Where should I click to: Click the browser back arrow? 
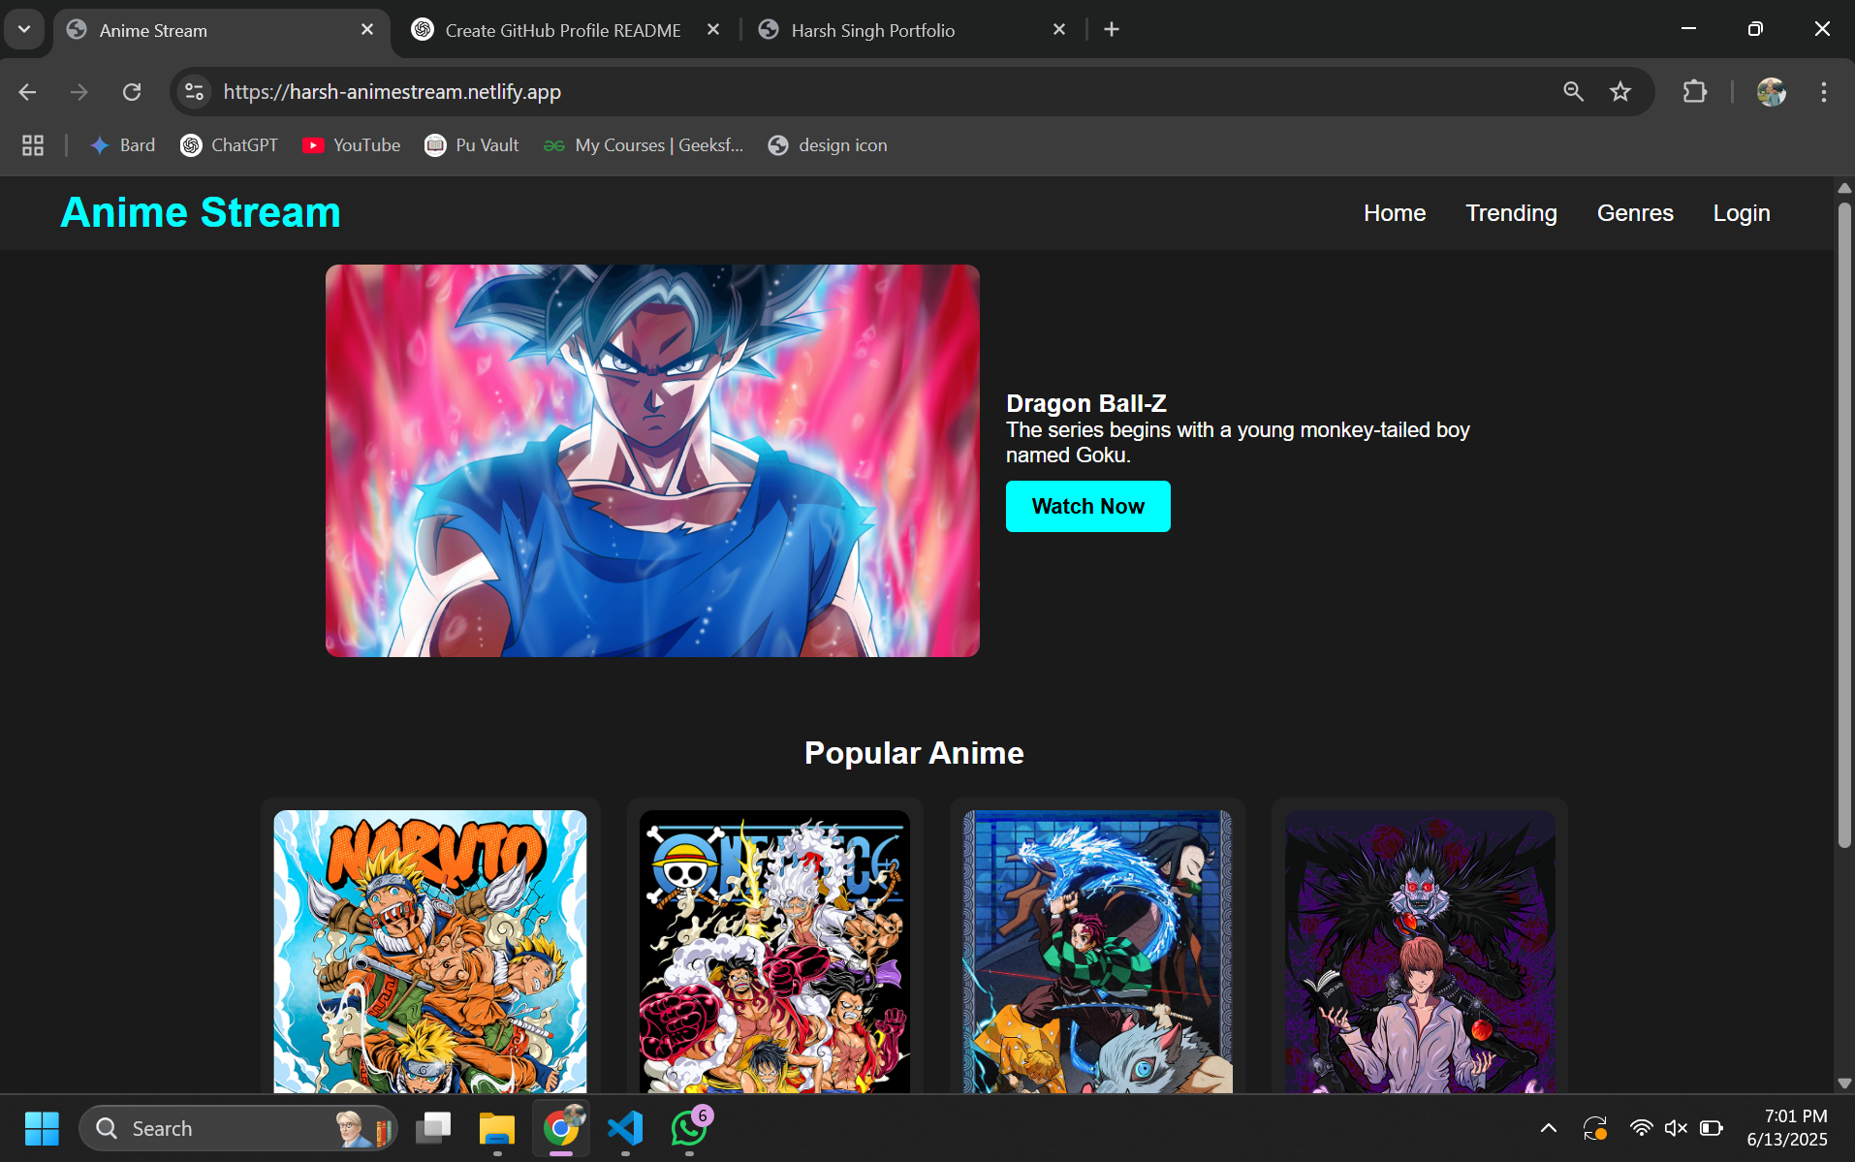click(27, 92)
